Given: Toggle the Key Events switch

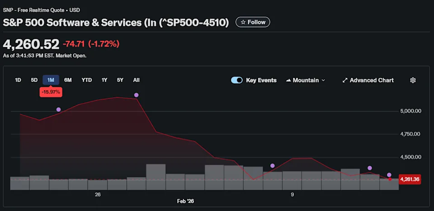Looking at the screenshot, I should point(237,80).
